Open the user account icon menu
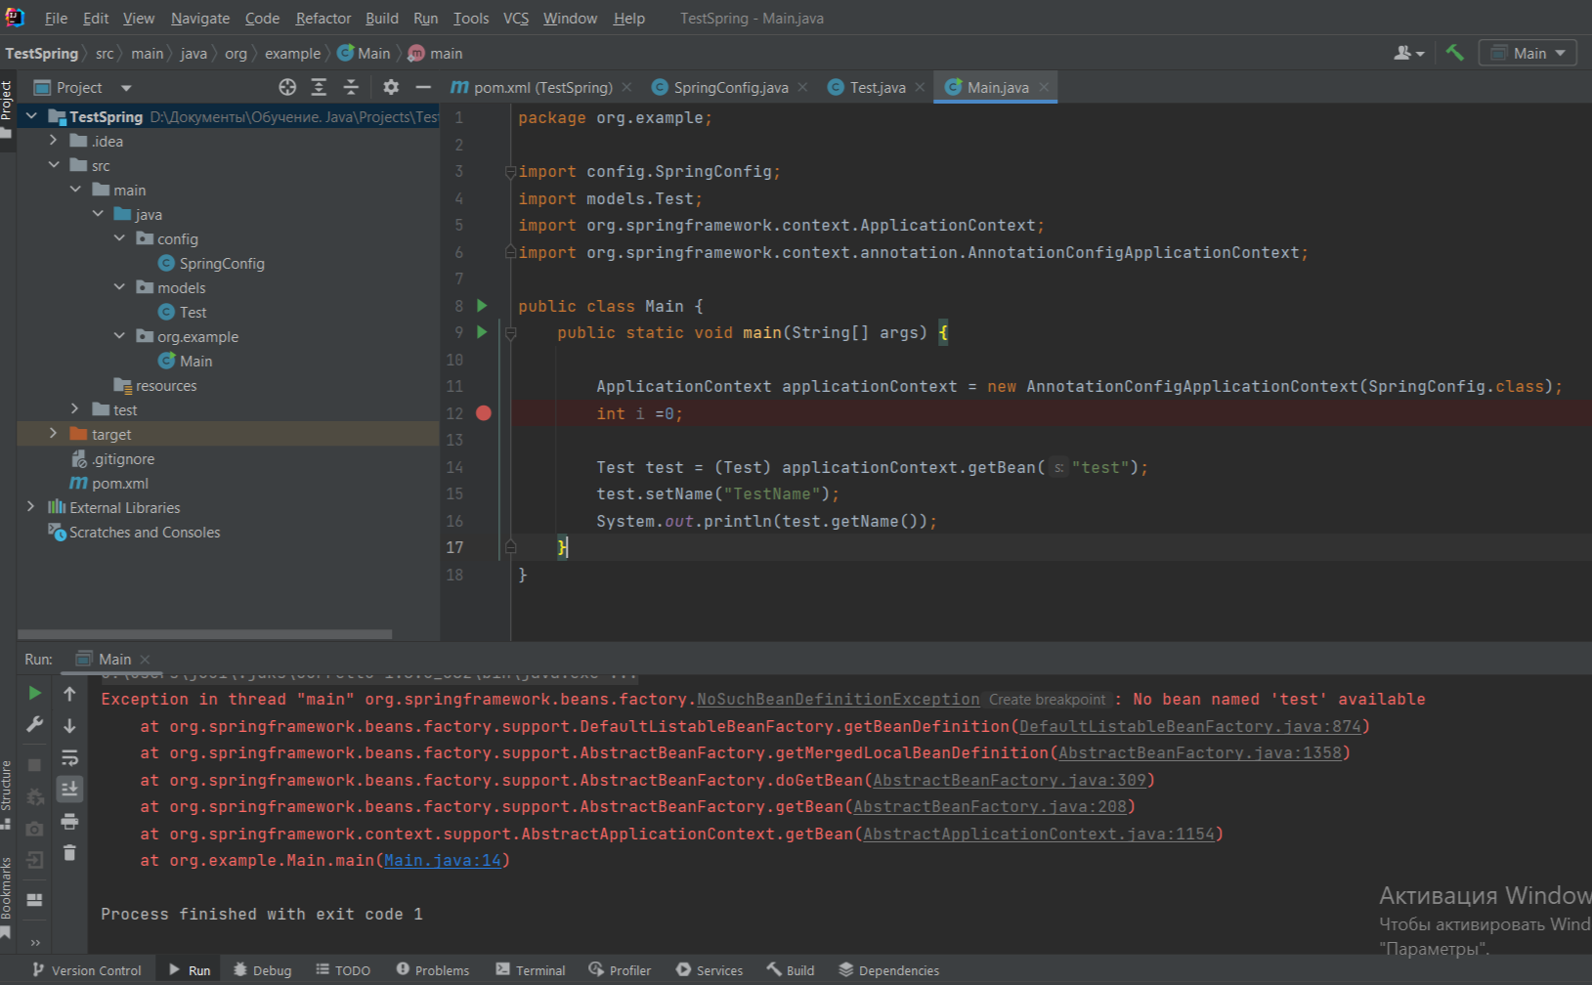 [1408, 53]
